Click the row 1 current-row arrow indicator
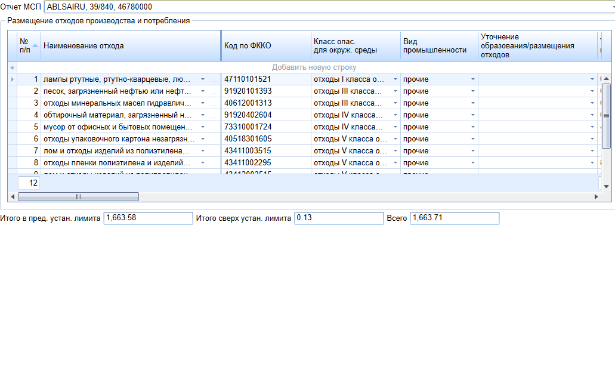Screen dimensions: 615x376 tap(12, 79)
